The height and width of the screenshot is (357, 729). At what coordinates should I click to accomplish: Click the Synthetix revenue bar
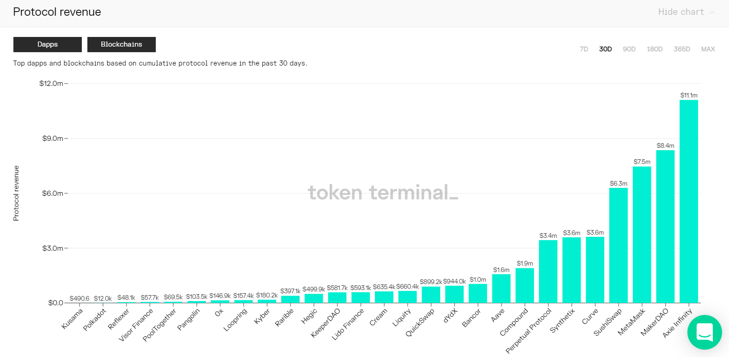pyautogui.click(x=571, y=270)
